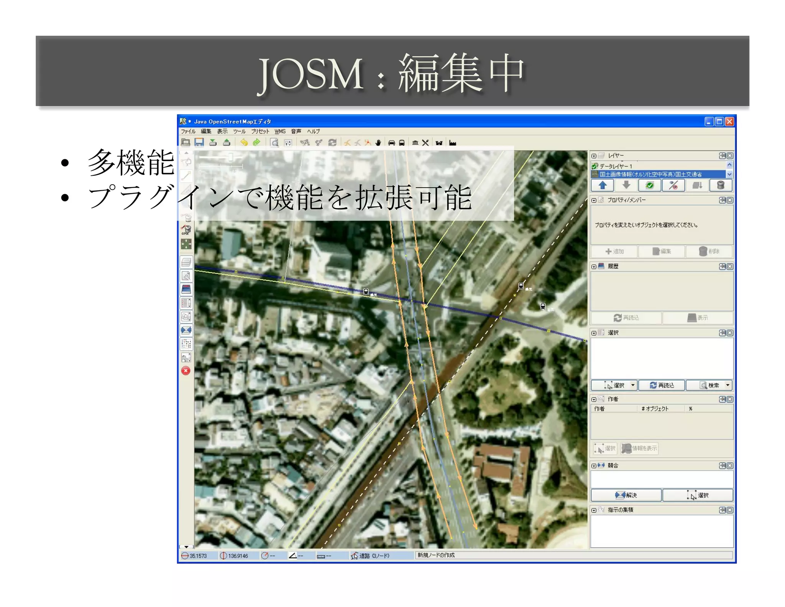Toggle layer visibility with eye percent button
Screen dimensions: 785x607
(x=673, y=186)
